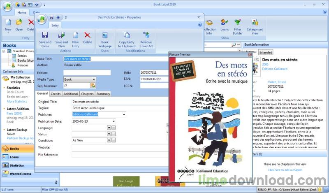This screenshot has width=329, height=193.
Task: Open the Publisher dropdown
Action: pyautogui.click(x=124, y=114)
